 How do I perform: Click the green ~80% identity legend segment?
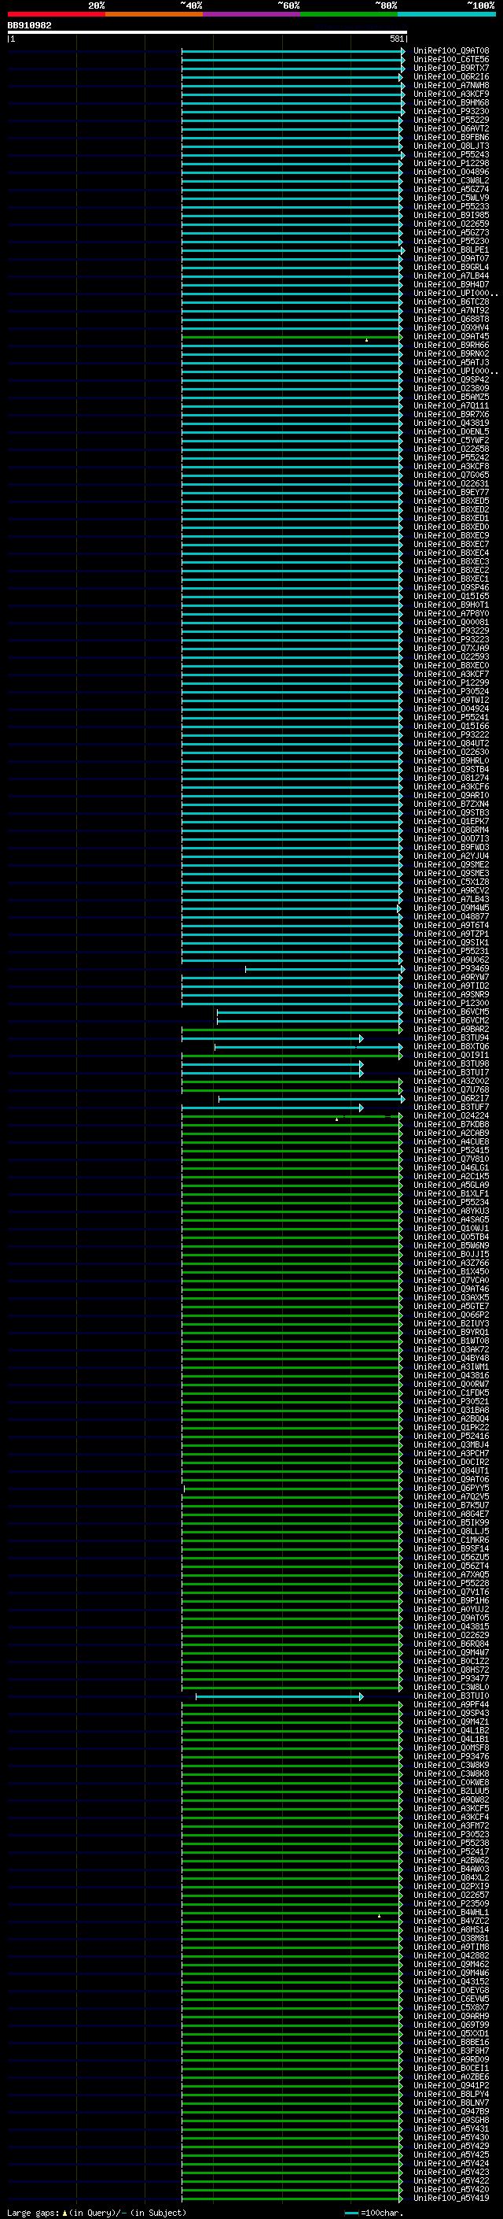point(349,14)
